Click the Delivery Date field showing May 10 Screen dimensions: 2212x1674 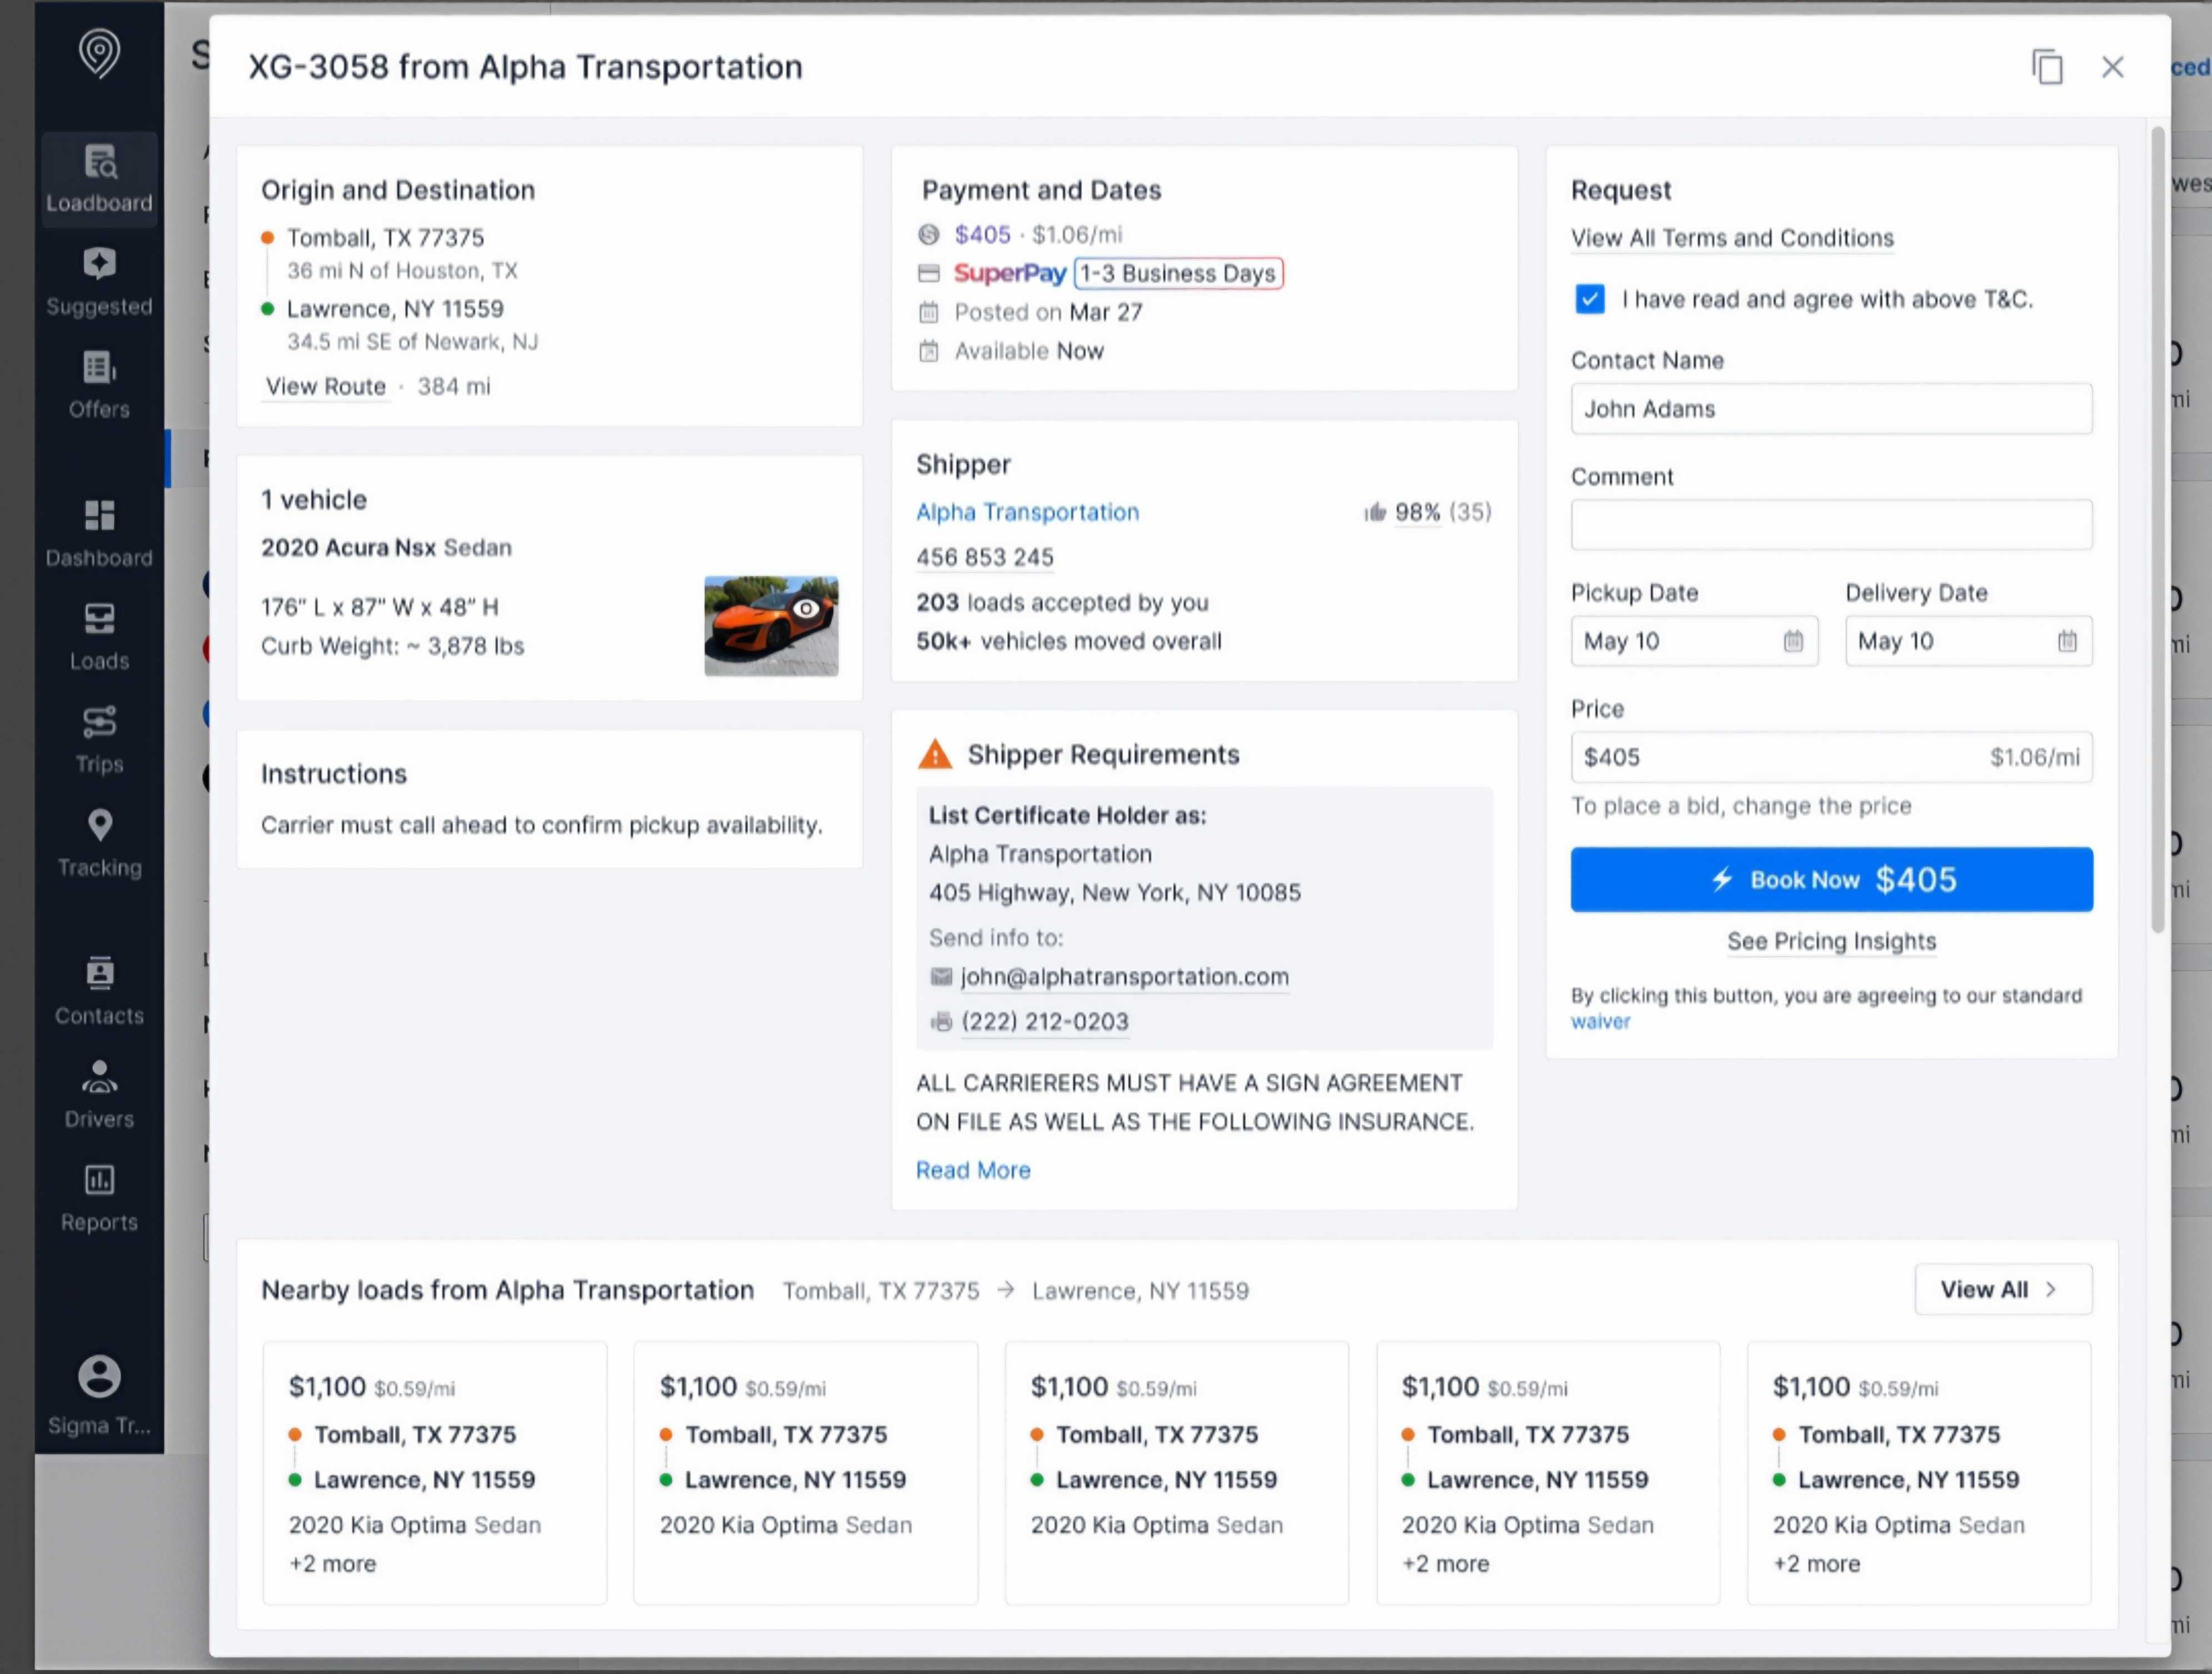click(x=1968, y=641)
